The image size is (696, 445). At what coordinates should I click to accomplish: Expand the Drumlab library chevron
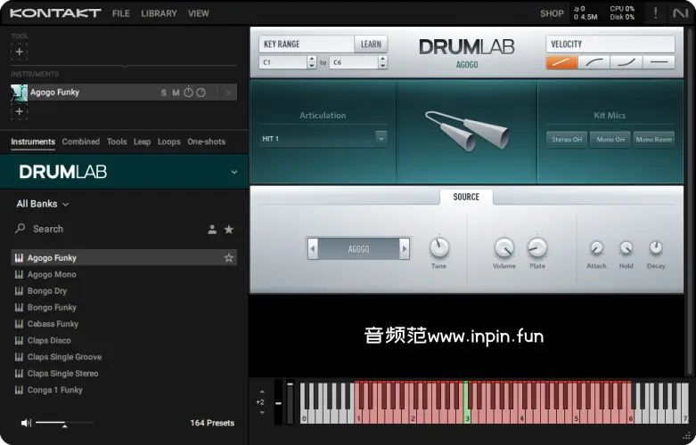coord(234,172)
